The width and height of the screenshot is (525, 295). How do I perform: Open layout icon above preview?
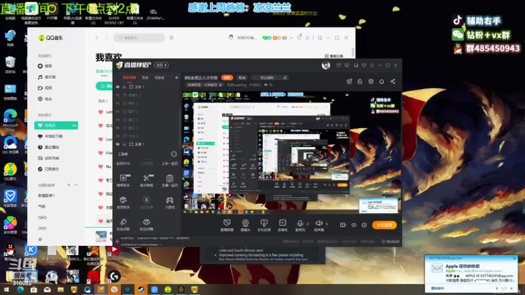coord(371,81)
